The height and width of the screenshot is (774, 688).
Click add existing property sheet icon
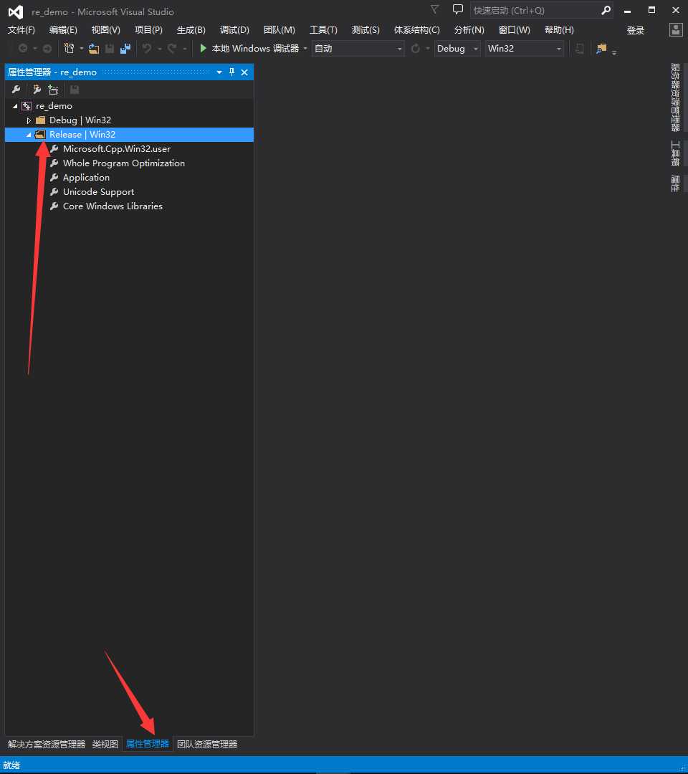[53, 90]
